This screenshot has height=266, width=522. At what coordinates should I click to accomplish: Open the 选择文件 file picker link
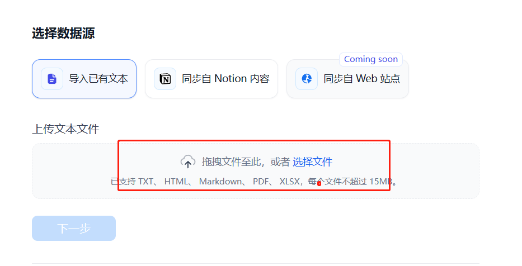coord(312,162)
